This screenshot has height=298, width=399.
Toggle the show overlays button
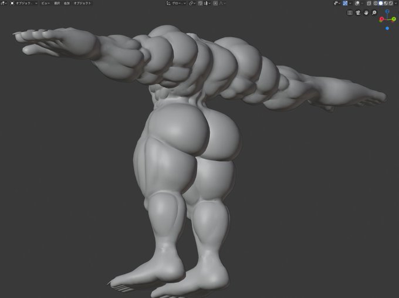[357, 3]
